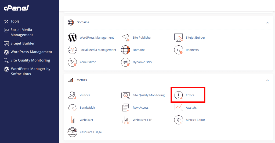The height and width of the screenshot is (143, 275).
Task: Click the Domains globe icon in the grid
Action: (125, 50)
